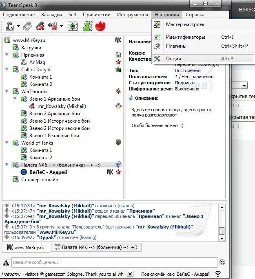255x279 pixels.
Task: Collapse the Call of Duty 4 channel
Action: coord(7,69)
